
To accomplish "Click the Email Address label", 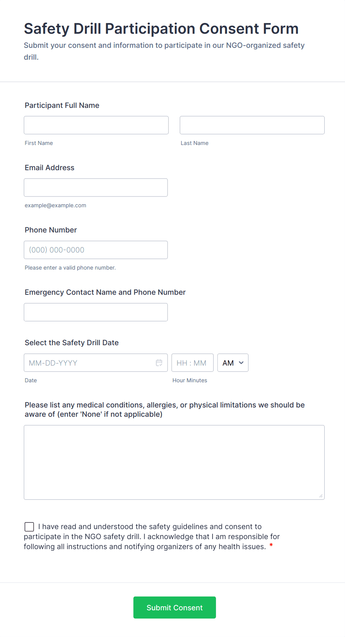I will pyautogui.click(x=49, y=168).
